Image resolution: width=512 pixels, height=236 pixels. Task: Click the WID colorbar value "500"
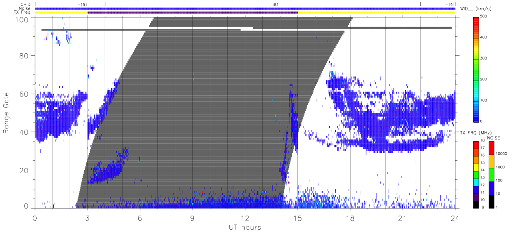tap(484, 16)
